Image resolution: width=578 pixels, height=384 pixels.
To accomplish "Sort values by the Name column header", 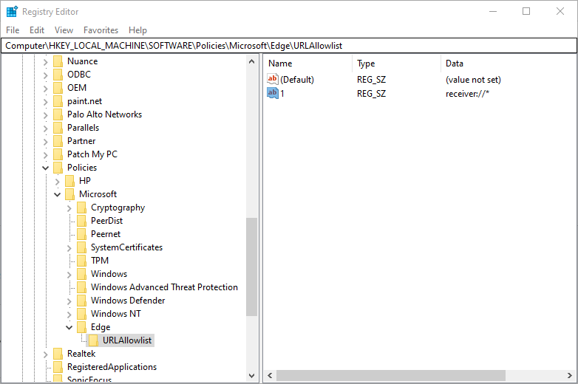I will pos(307,64).
